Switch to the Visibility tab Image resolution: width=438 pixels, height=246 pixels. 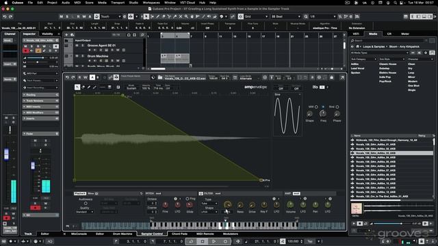(47, 33)
